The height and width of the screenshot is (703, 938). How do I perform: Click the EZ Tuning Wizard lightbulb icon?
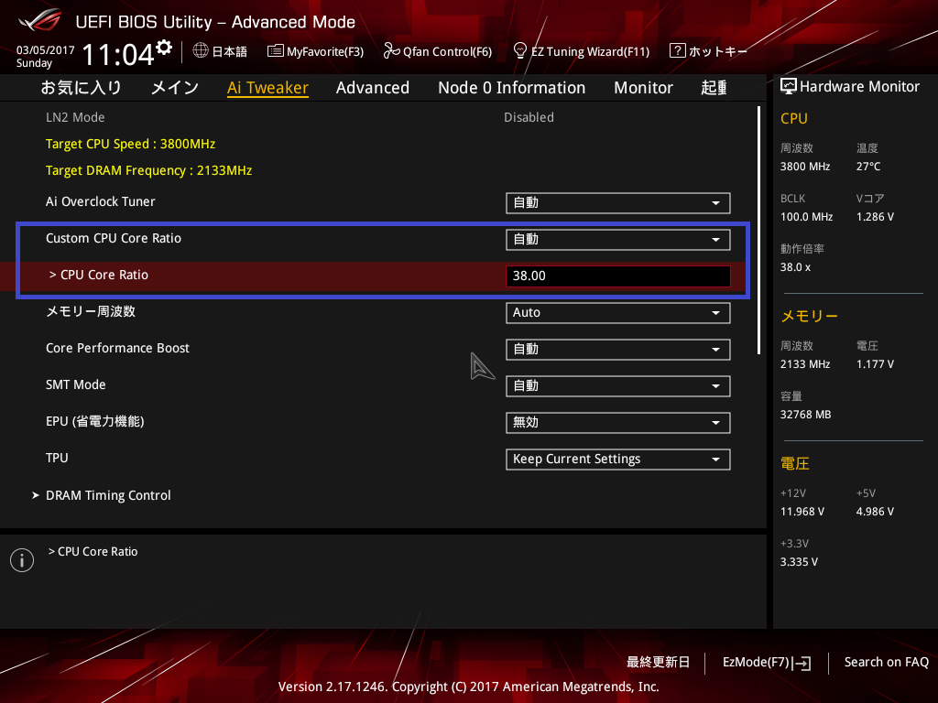pos(520,50)
